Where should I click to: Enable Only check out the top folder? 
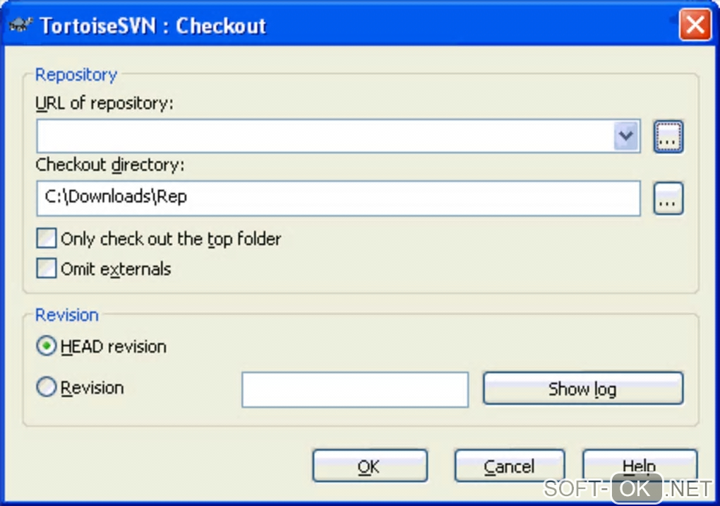(47, 239)
